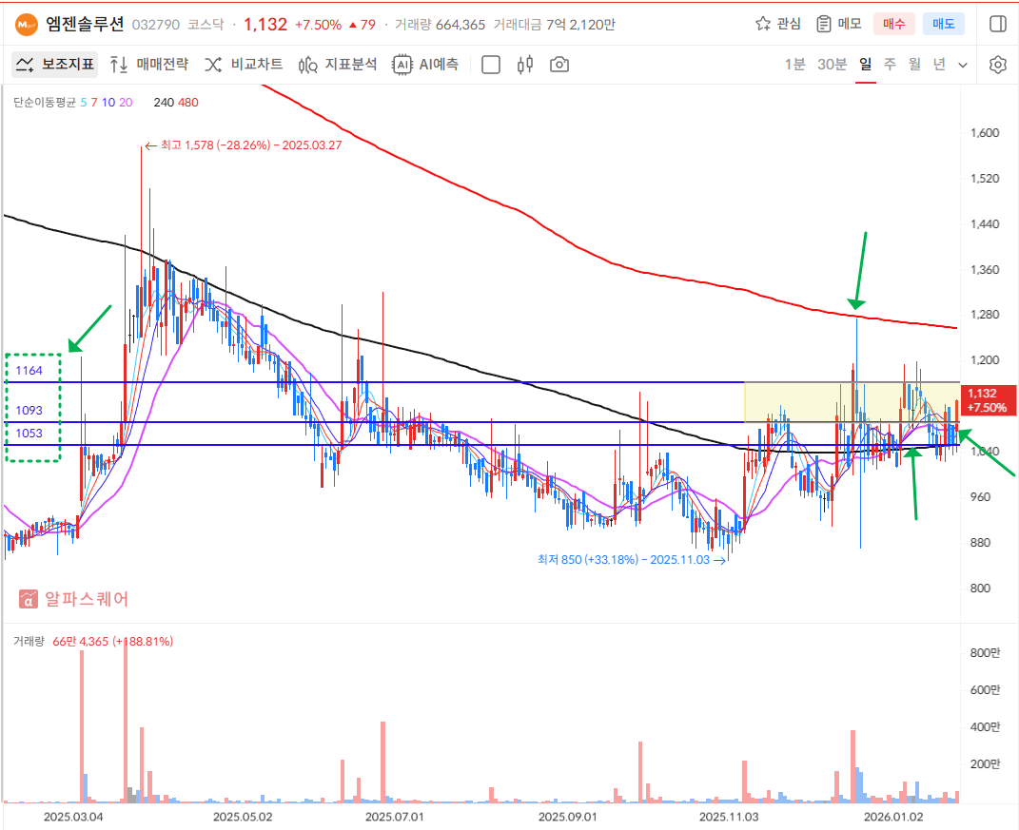
Task: Expand the timeframe dropdown chevron
Action: tap(963, 65)
